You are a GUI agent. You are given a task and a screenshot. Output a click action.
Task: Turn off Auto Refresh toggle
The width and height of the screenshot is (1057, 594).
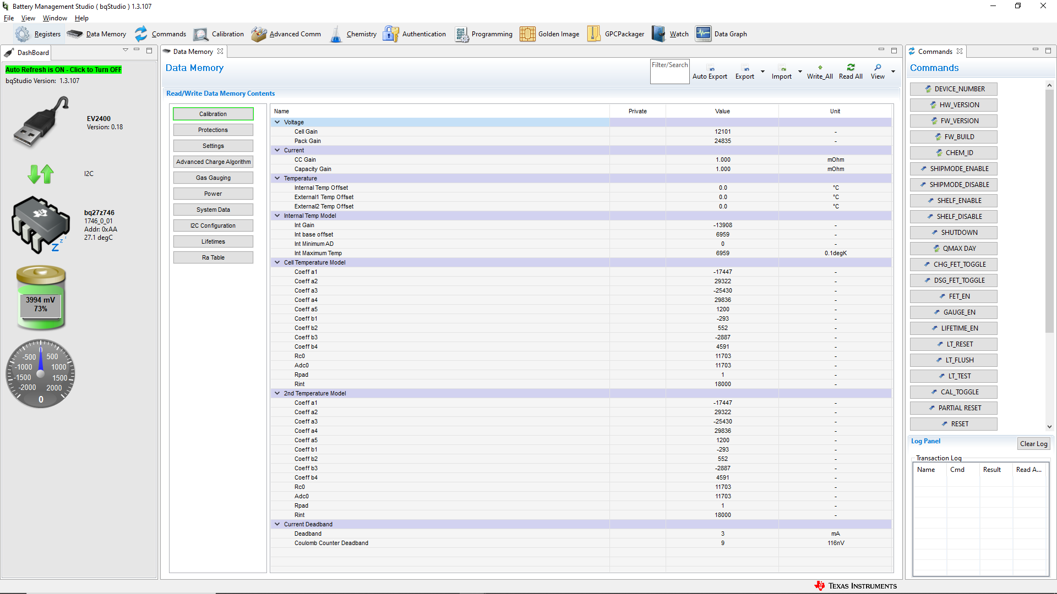[63, 70]
